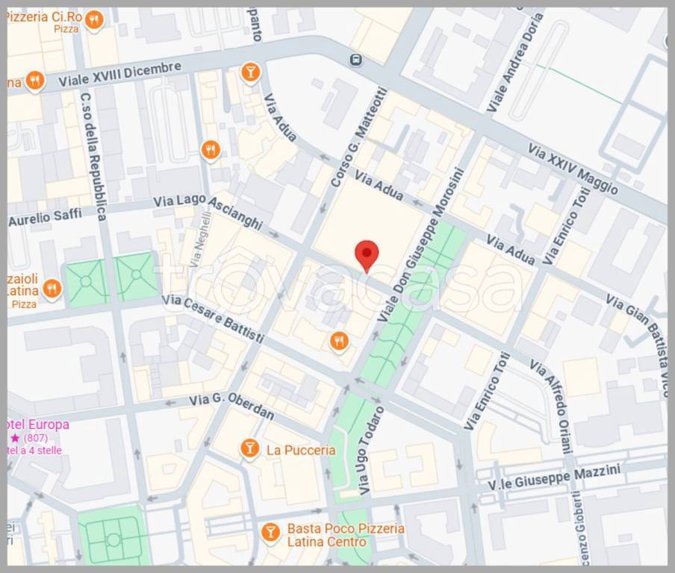Select restaurant icon beside C.so della Repubblica label
The width and height of the screenshot is (675, 573).
(211, 151)
